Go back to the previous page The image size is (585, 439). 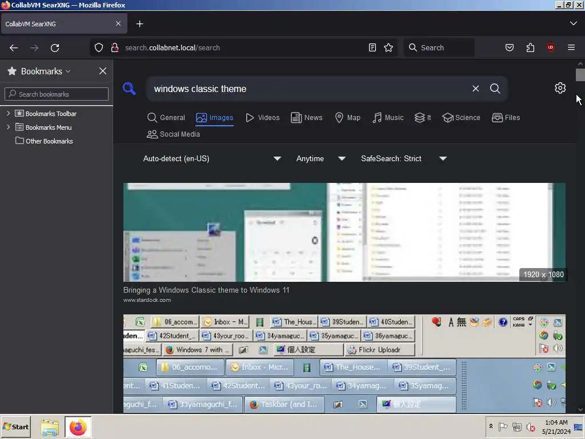14,48
